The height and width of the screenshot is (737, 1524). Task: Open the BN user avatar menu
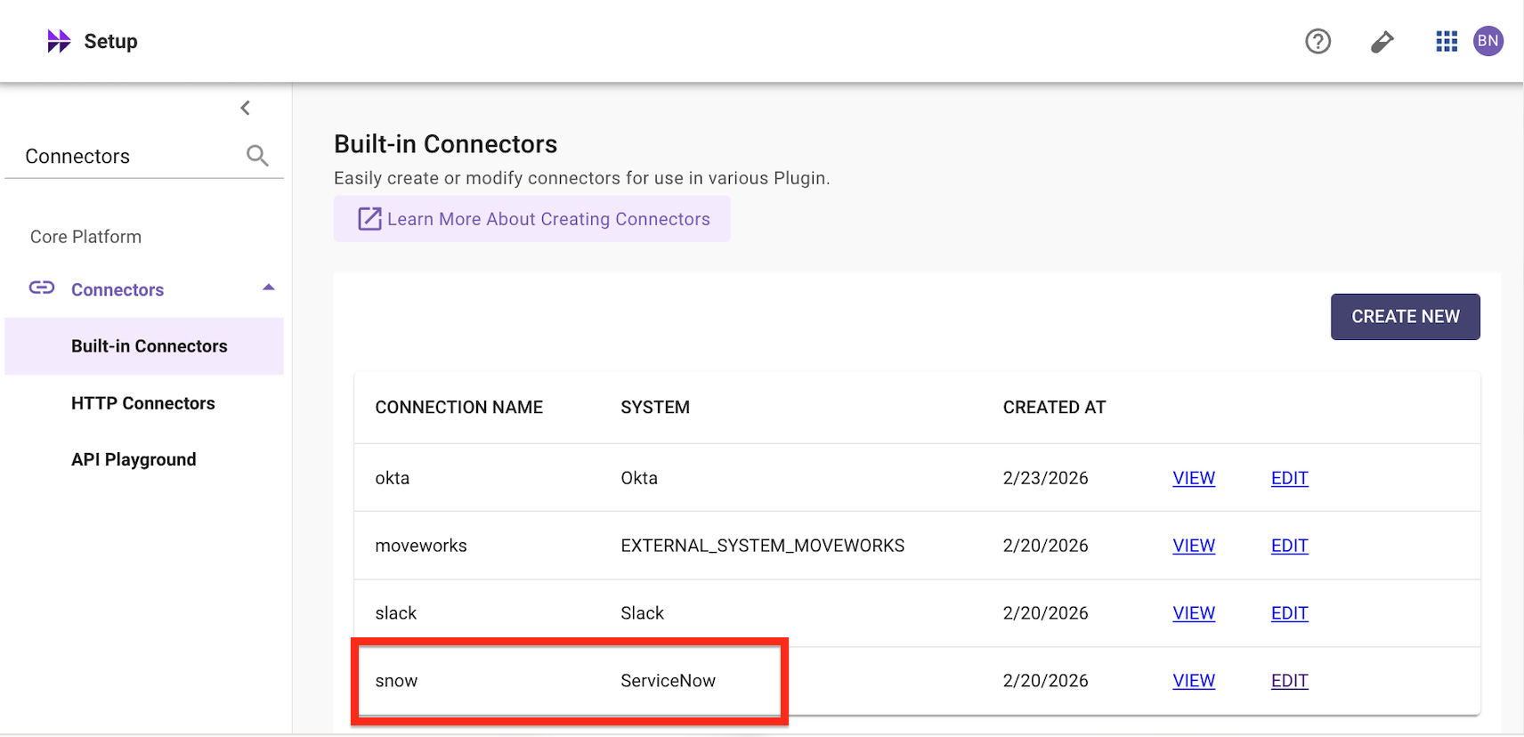pyautogui.click(x=1488, y=41)
